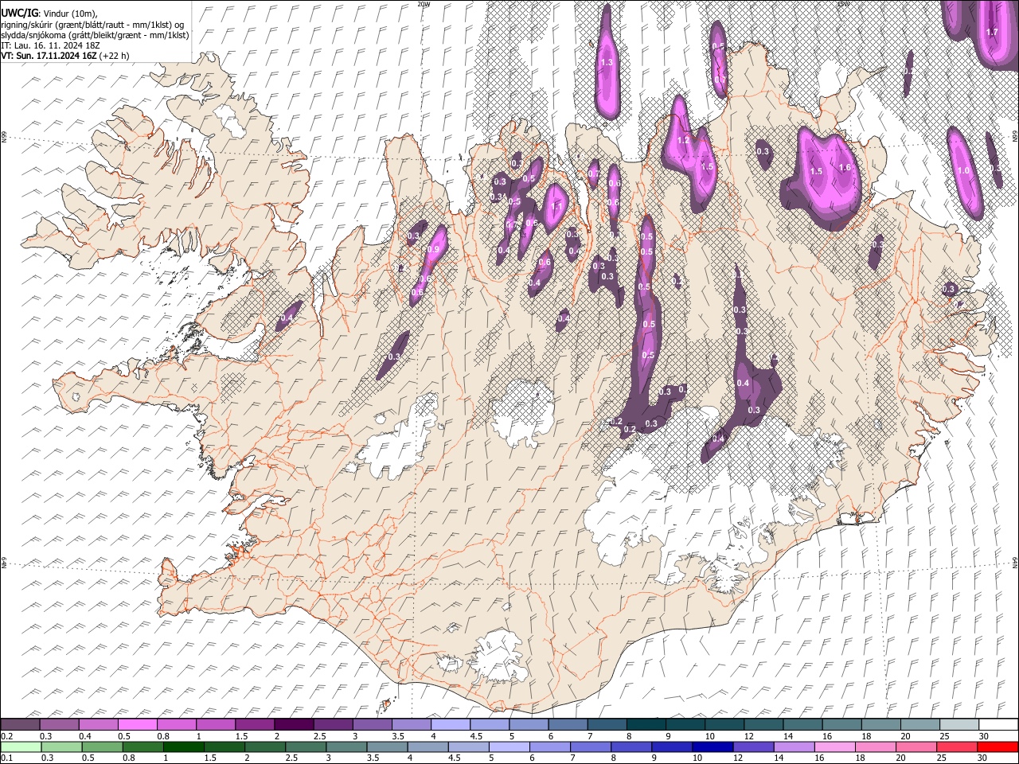Click the 1.0 precipitation value on the map
This screenshot has width=1019, height=764.
point(963,170)
